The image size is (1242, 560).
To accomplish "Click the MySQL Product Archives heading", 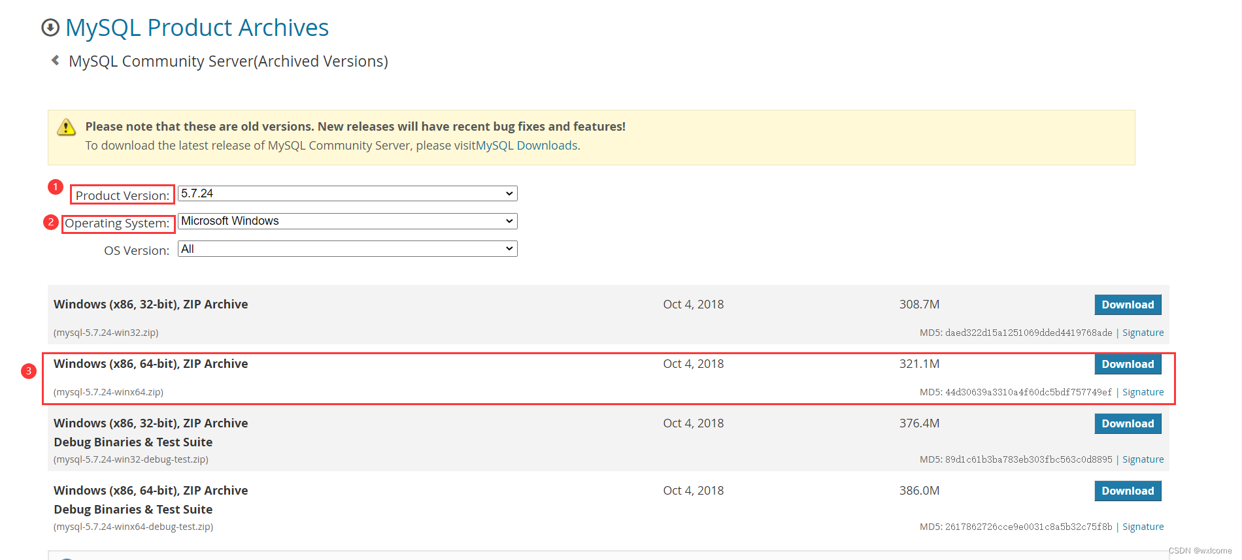I will pos(197,27).
